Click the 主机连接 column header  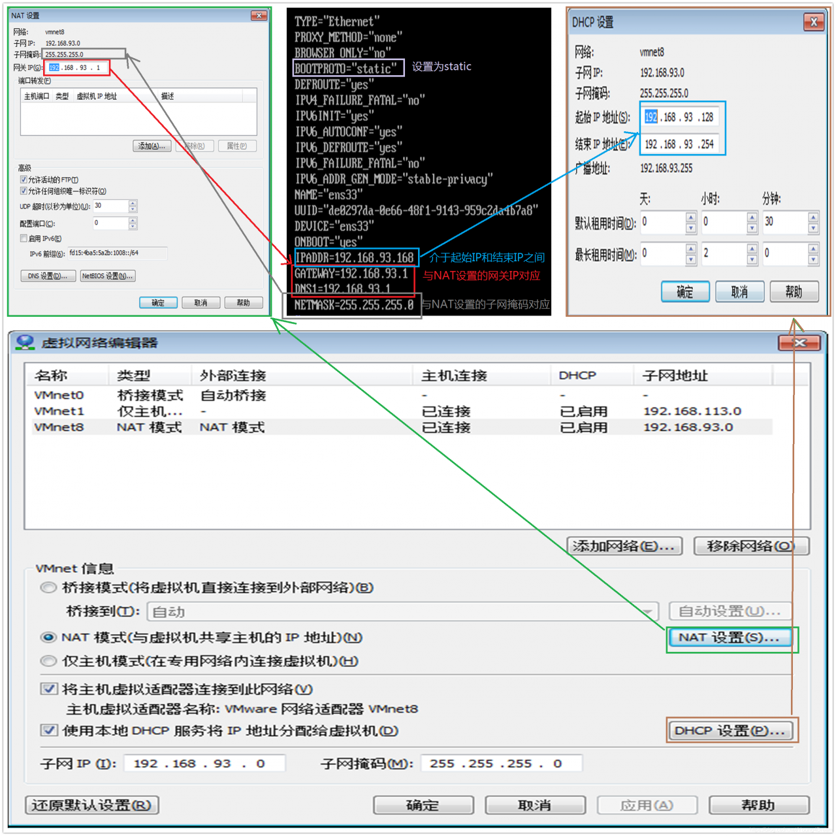[482, 376]
